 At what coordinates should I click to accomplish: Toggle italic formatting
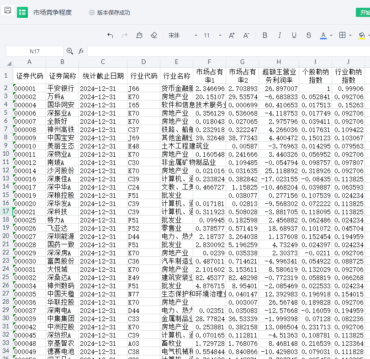tap(280, 35)
